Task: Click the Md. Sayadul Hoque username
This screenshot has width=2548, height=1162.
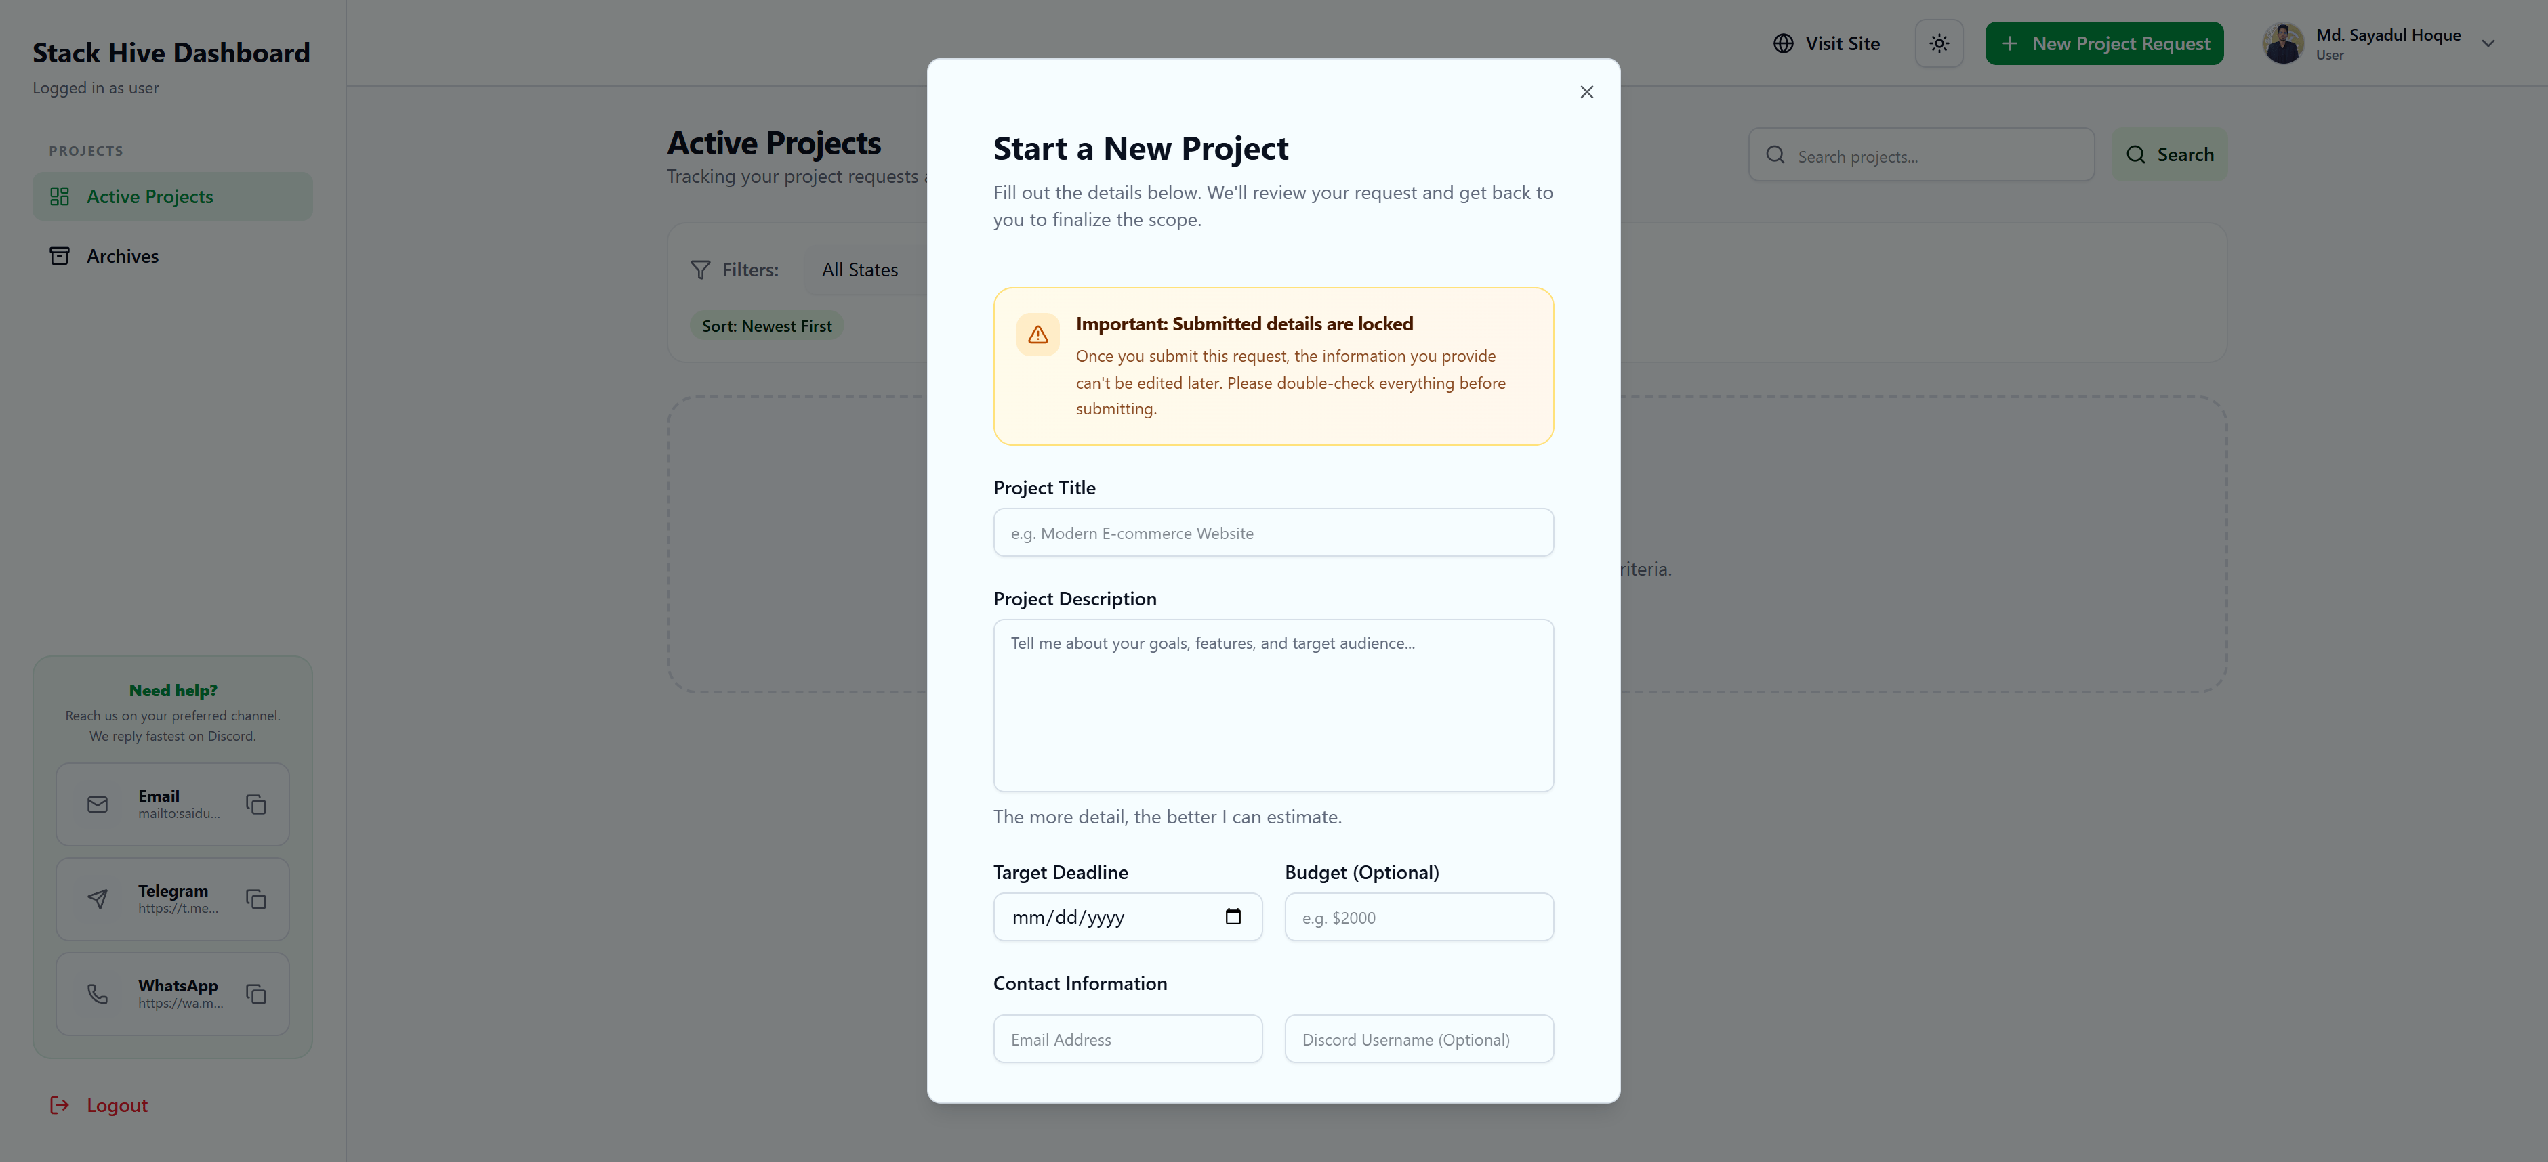Action: coord(2388,35)
